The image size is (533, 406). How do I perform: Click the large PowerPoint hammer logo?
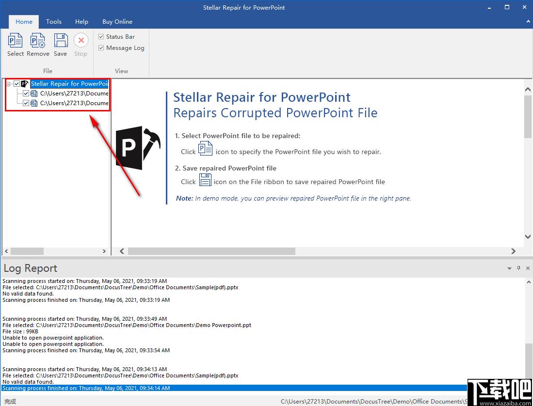(x=138, y=148)
